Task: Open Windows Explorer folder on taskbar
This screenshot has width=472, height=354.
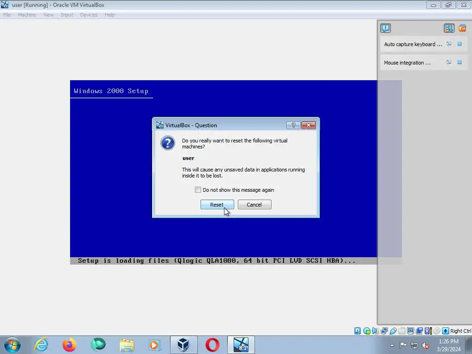Action: (127, 345)
